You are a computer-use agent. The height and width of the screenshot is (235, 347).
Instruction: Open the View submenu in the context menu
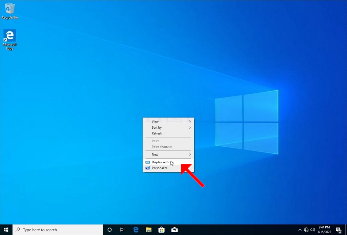[x=168, y=122]
